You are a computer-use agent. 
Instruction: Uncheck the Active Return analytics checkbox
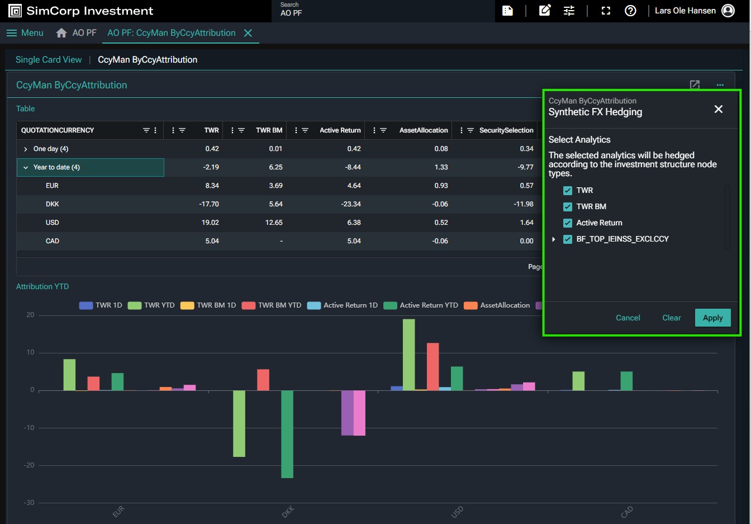[x=568, y=223]
